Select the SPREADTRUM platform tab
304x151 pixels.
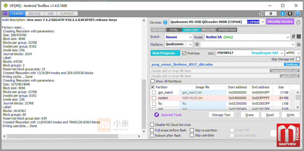(227, 30)
